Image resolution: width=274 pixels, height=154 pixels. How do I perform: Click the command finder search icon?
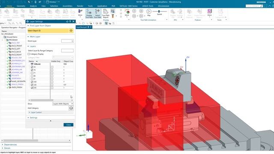(x=262, y=6)
